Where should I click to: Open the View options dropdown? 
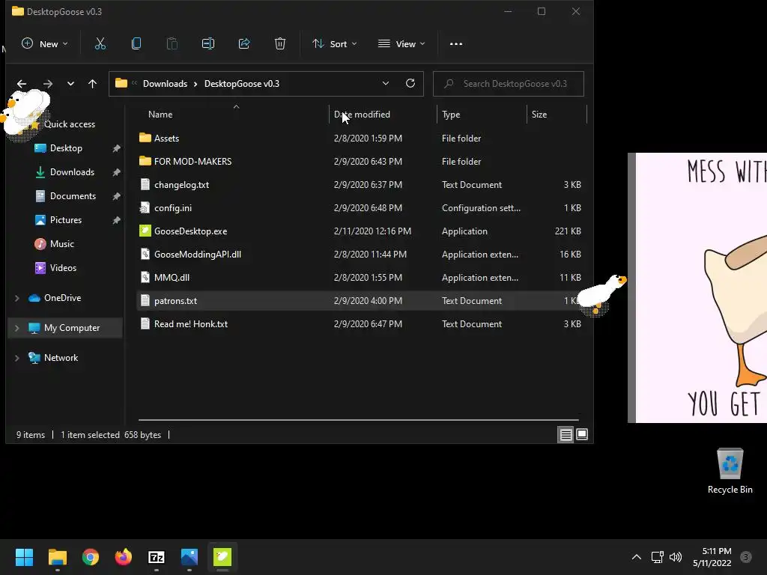[401, 44]
